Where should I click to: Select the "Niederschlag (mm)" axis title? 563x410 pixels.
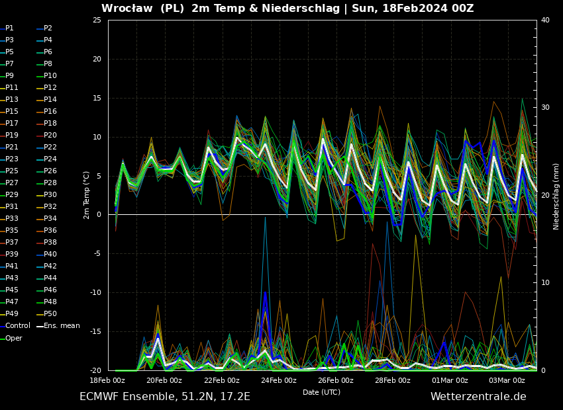coord(556,196)
